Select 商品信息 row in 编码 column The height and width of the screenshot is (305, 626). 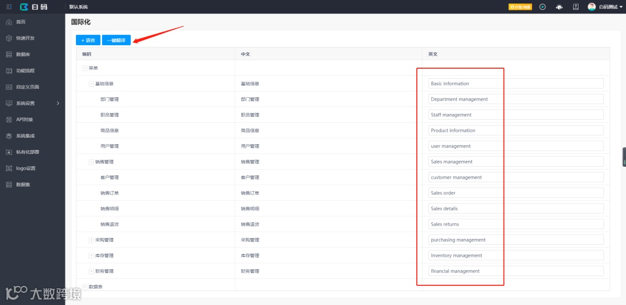110,130
